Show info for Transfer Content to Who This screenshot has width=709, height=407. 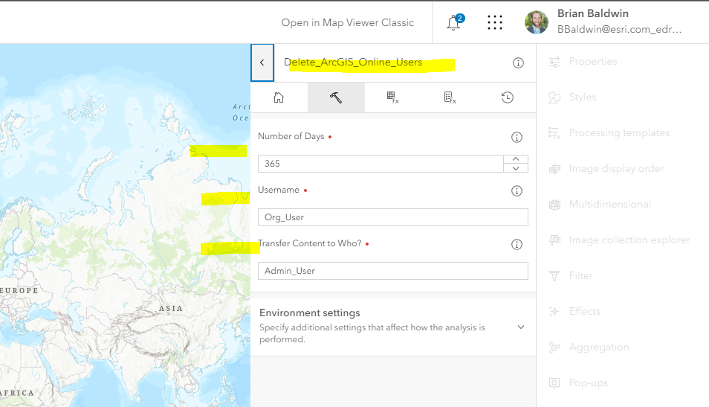(x=517, y=245)
